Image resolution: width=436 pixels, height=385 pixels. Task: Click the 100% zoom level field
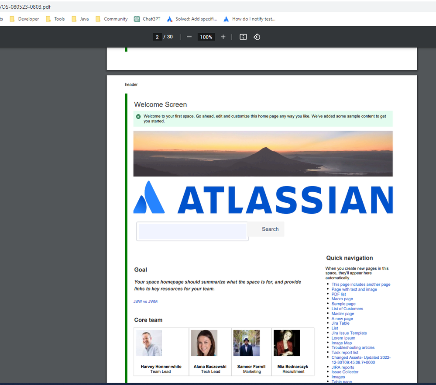click(206, 37)
